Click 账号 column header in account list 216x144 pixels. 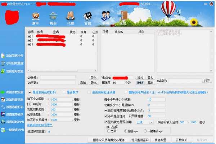point(40,32)
